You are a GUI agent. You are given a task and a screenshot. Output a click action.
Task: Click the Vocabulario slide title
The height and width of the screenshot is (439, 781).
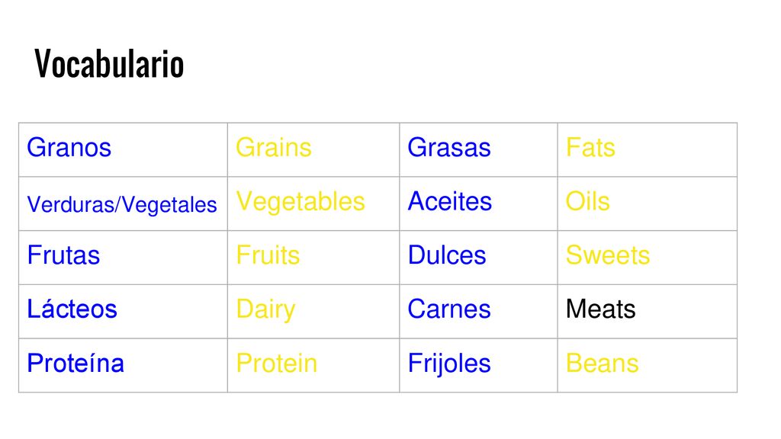click(x=109, y=64)
